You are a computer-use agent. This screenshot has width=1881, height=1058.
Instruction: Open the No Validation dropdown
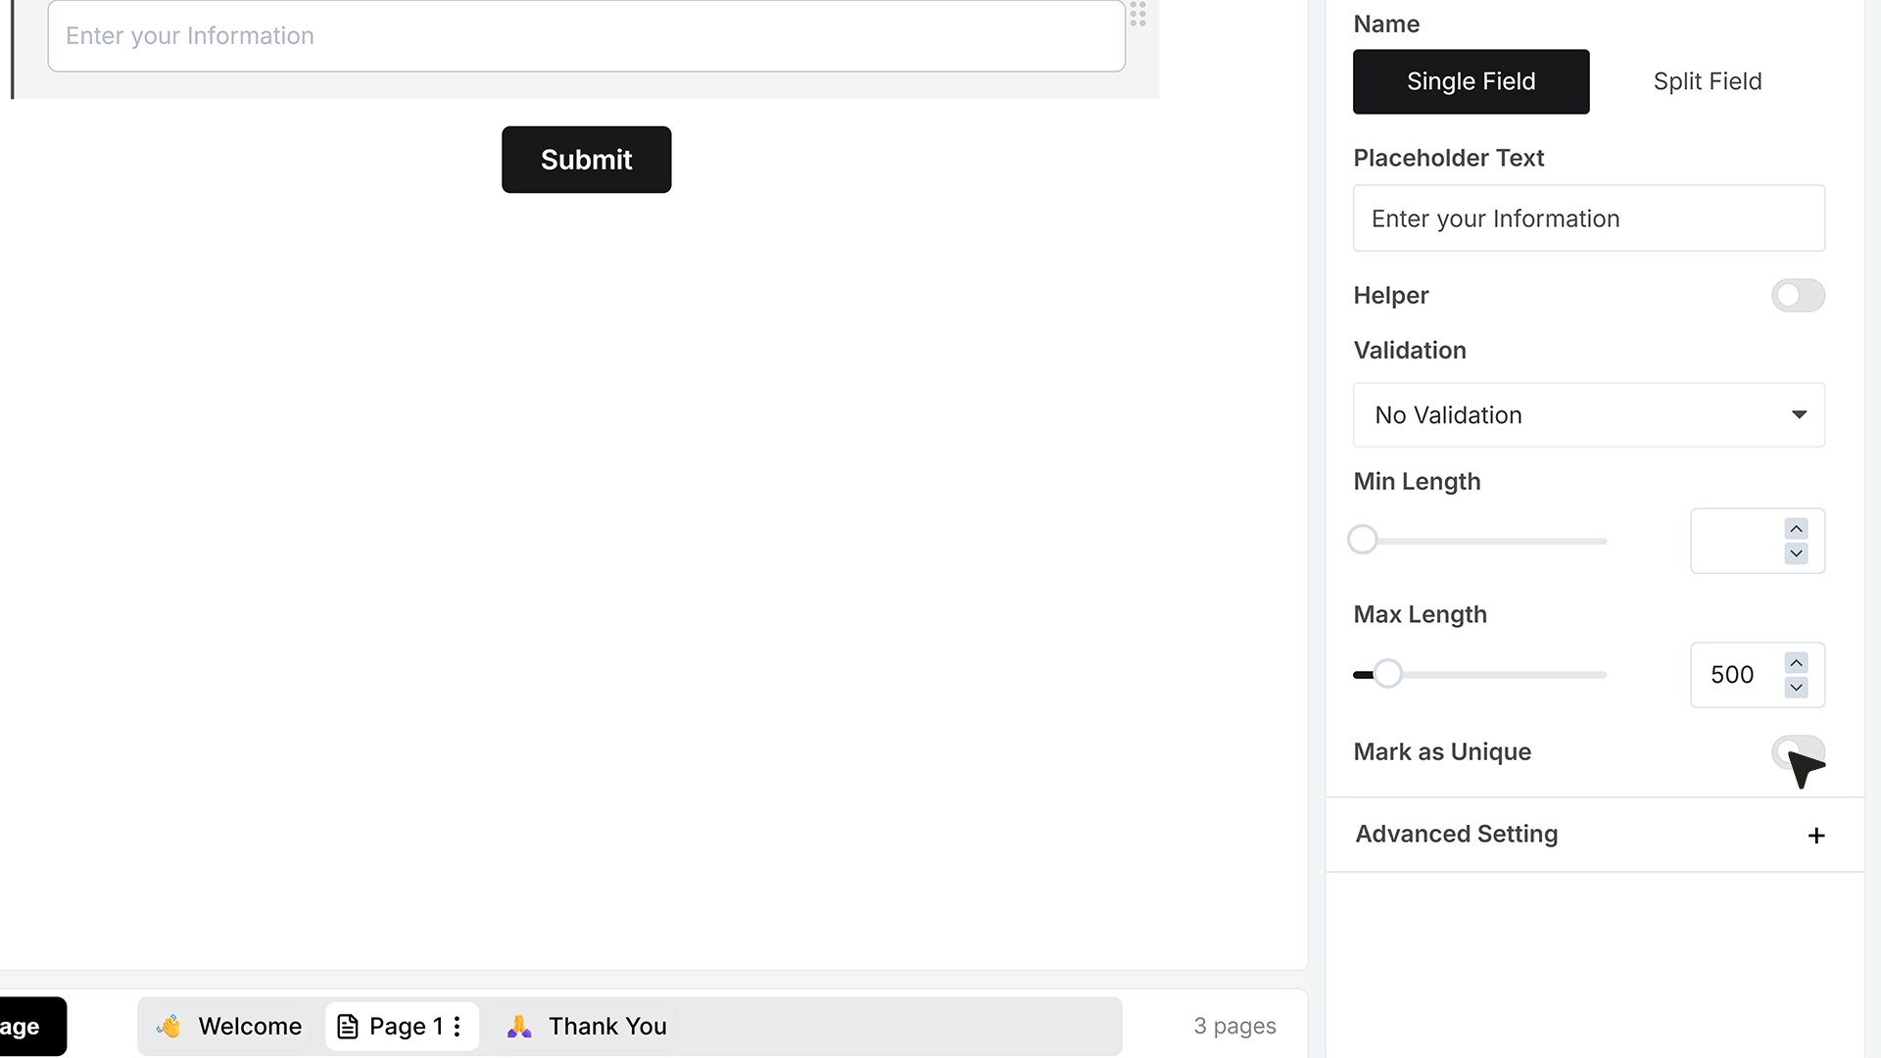1588,415
